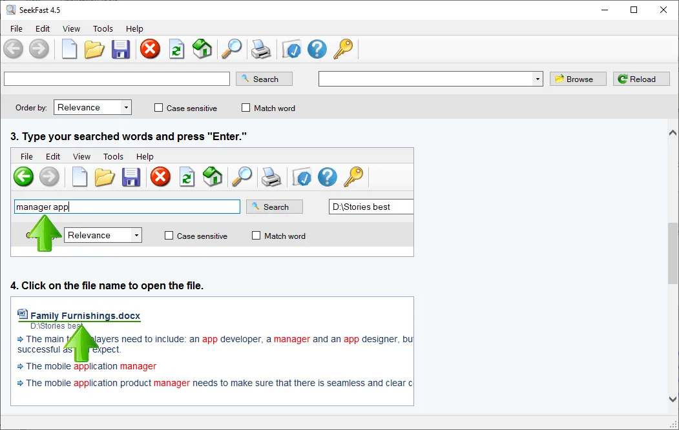This screenshot has width=679, height=430.
Task: Open the File menu in the main menu bar
Action: pyautogui.click(x=16, y=28)
